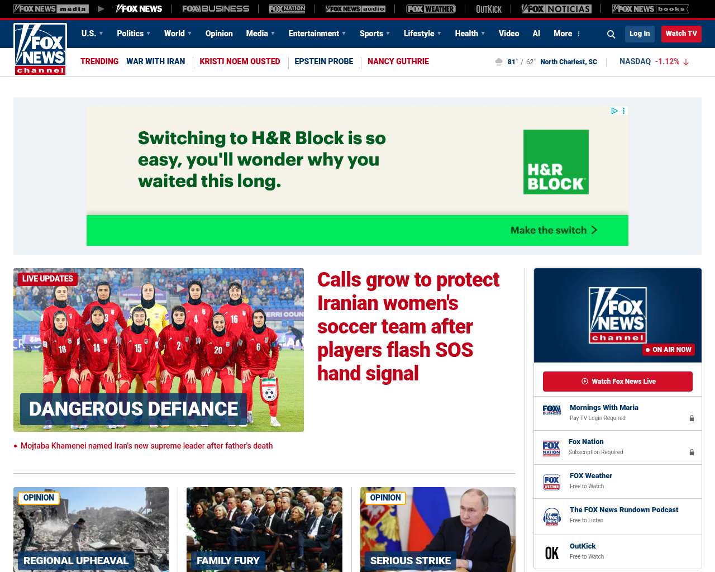
Task: Open the Kristi Noem Ousted trending link
Action: [x=240, y=61]
